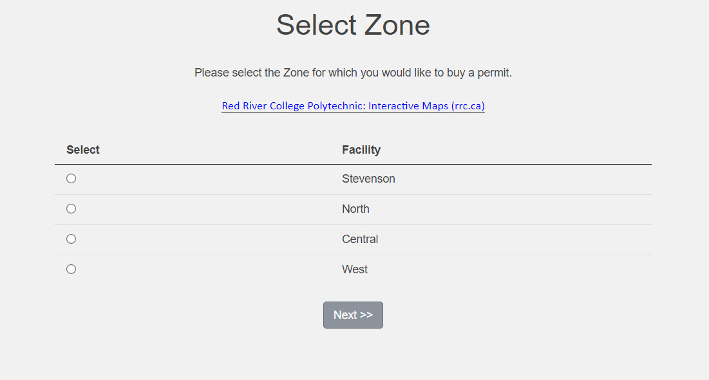Click the word 'Please' in the instructions

pos(212,73)
